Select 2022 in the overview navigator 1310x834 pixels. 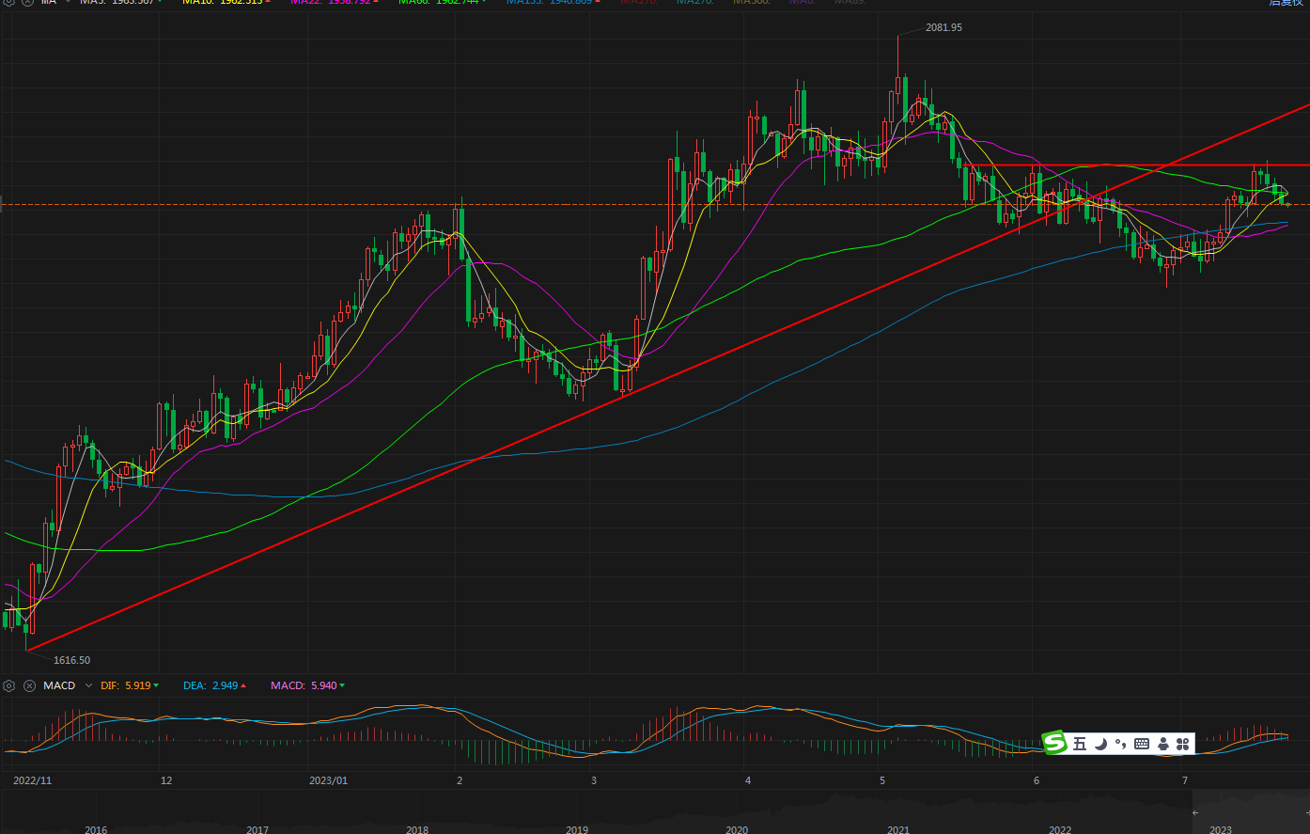1060,829
